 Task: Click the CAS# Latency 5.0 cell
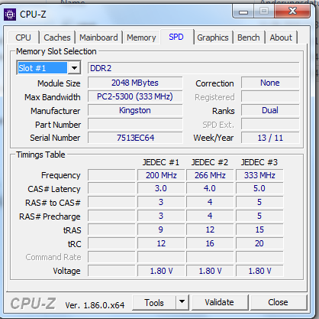click(x=259, y=188)
